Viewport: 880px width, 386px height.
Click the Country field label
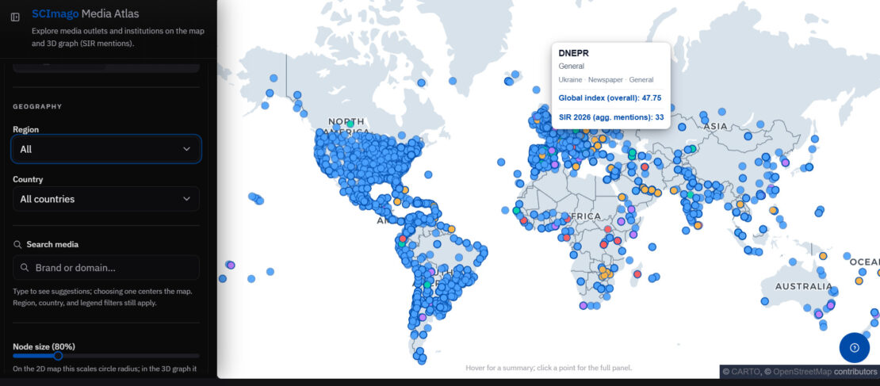[x=28, y=180]
